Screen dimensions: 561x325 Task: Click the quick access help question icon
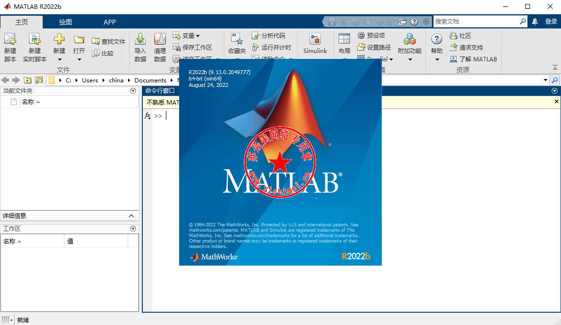414,22
